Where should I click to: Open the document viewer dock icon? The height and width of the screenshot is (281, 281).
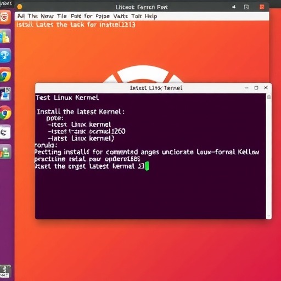[5, 94]
